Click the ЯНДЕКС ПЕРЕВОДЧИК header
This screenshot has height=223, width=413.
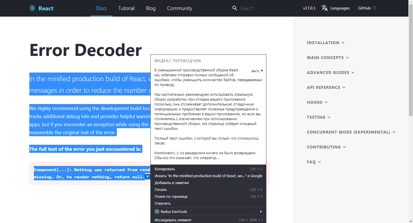click(x=178, y=61)
